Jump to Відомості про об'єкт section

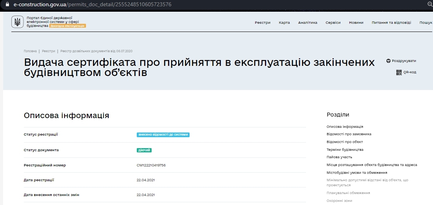[x=345, y=142]
